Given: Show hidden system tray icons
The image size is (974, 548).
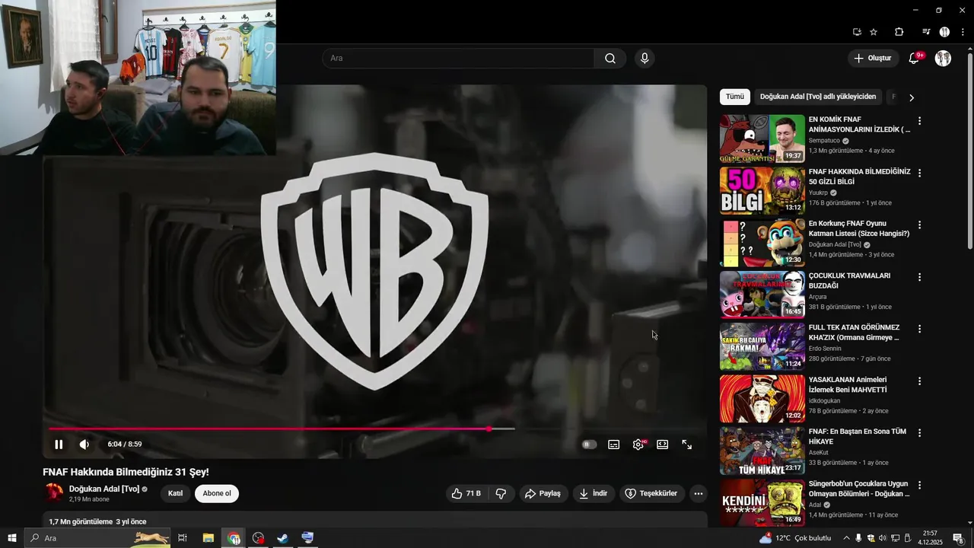Looking at the screenshot, I should (846, 538).
